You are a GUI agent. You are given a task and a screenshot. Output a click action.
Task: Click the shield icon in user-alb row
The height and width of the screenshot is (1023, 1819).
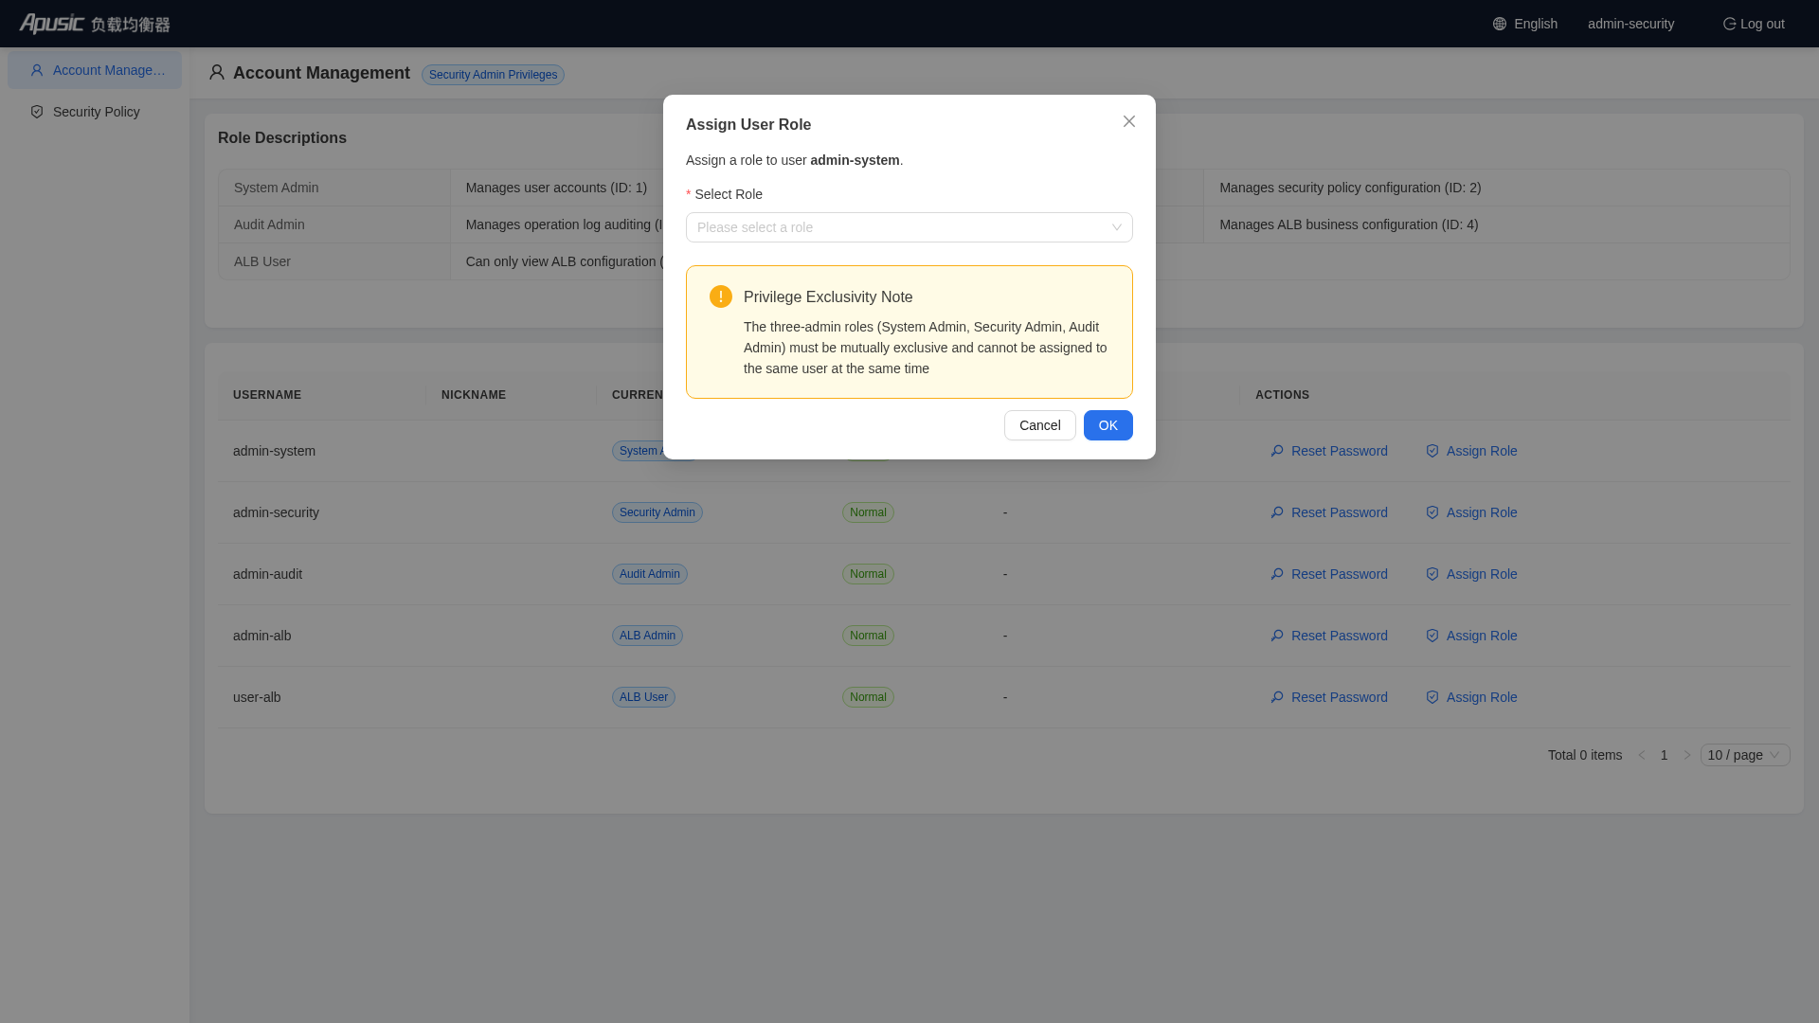point(1432,697)
